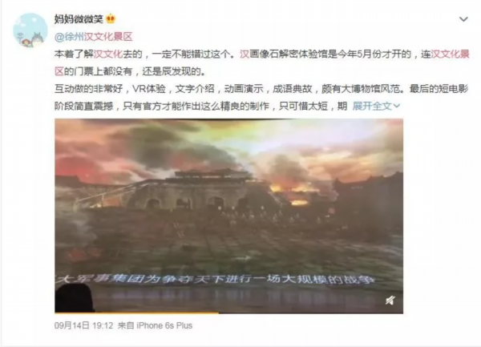Screen dimensions: 481x347
Task: Click the 来自 iPhone 6s Plus source
Action: [155, 325]
